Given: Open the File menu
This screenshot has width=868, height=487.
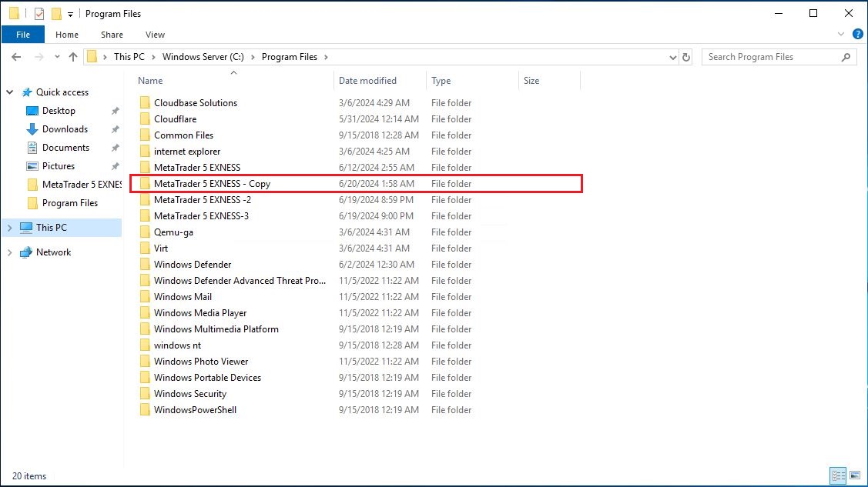Looking at the screenshot, I should pyautogui.click(x=23, y=35).
